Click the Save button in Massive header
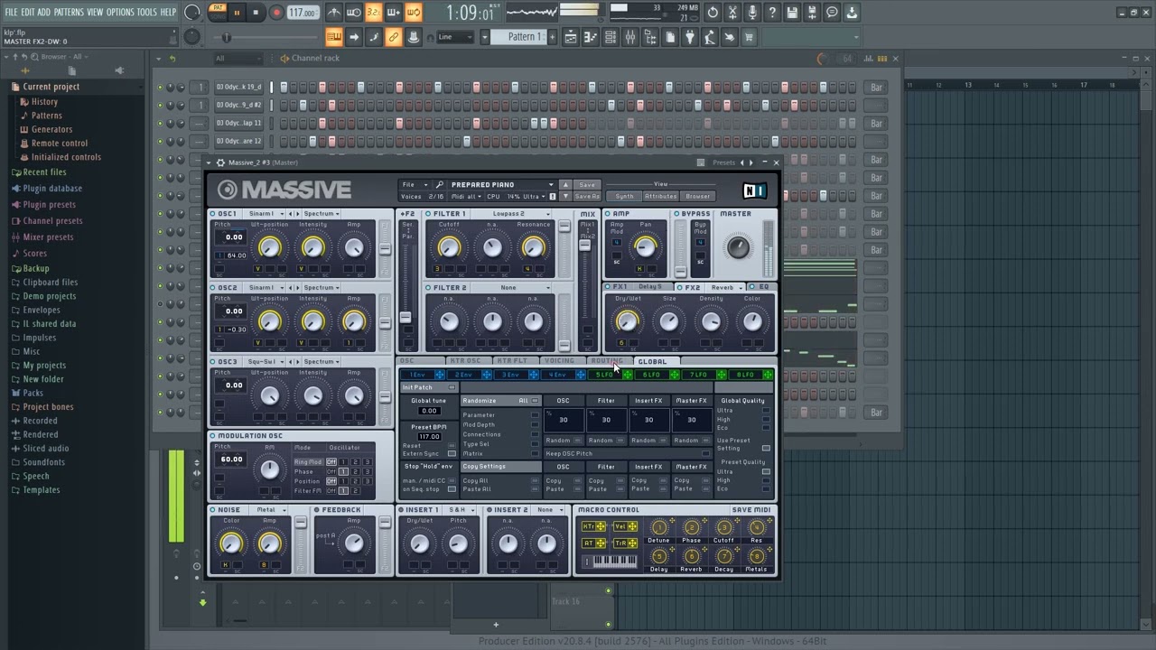Image resolution: width=1156 pixels, height=650 pixels. [587, 184]
